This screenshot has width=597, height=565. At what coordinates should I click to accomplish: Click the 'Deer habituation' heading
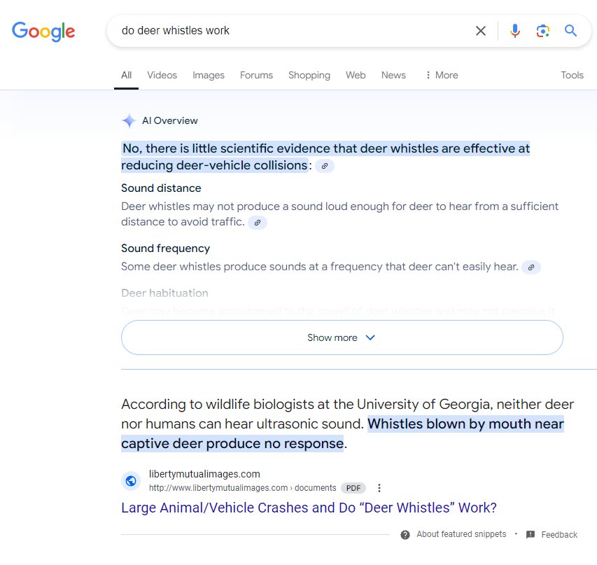coord(165,293)
